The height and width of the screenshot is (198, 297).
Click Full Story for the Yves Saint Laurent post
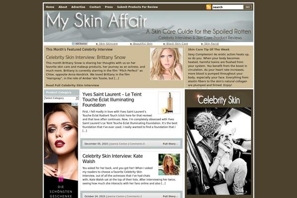pos(170,144)
